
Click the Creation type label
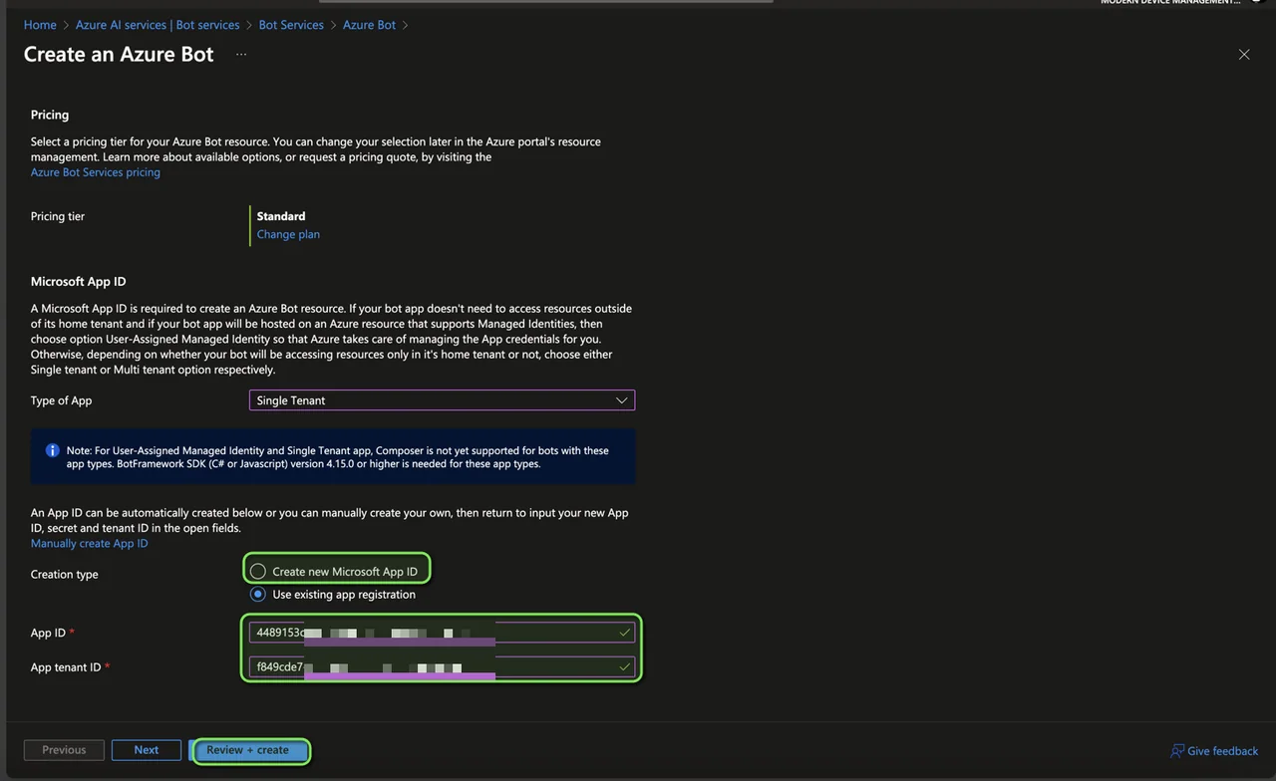coord(65,575)
